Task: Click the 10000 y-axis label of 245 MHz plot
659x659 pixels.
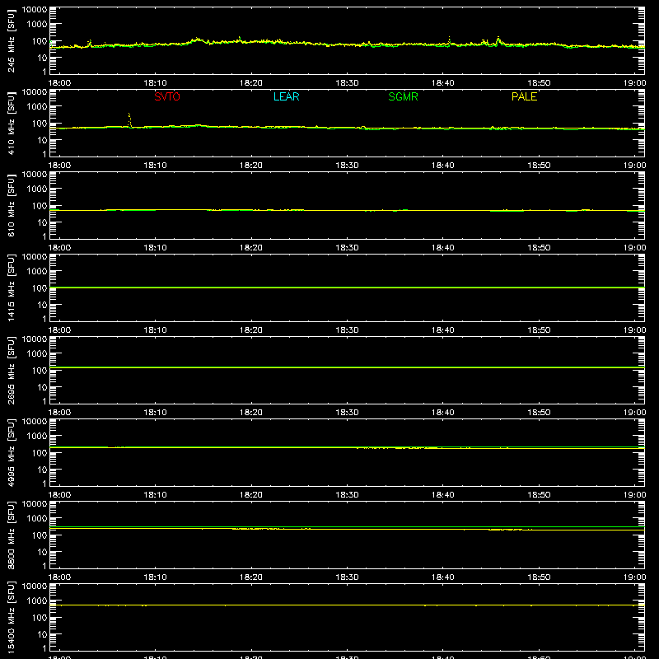Action: point(35,10)
